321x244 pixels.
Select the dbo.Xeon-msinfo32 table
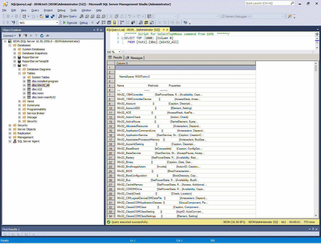coord(44,97)
